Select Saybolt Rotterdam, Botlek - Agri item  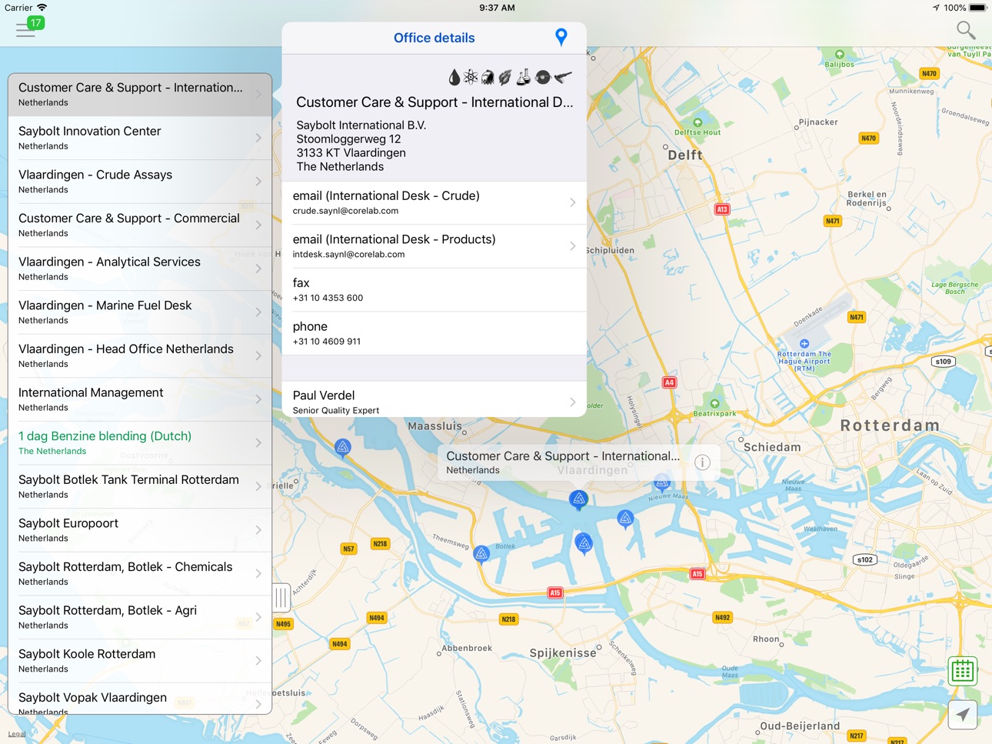(x=140, y=617)
